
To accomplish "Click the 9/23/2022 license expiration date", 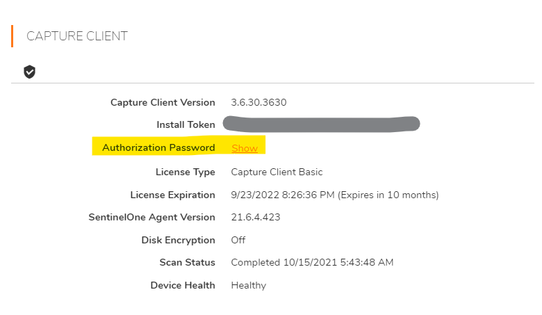I will pos(334,195).
